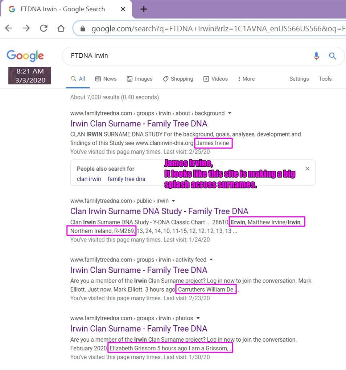The height and width of the screenshot is (370, 346).
Task: Click the Last visit: 2/23/20 note
Action: coord(187,298)
